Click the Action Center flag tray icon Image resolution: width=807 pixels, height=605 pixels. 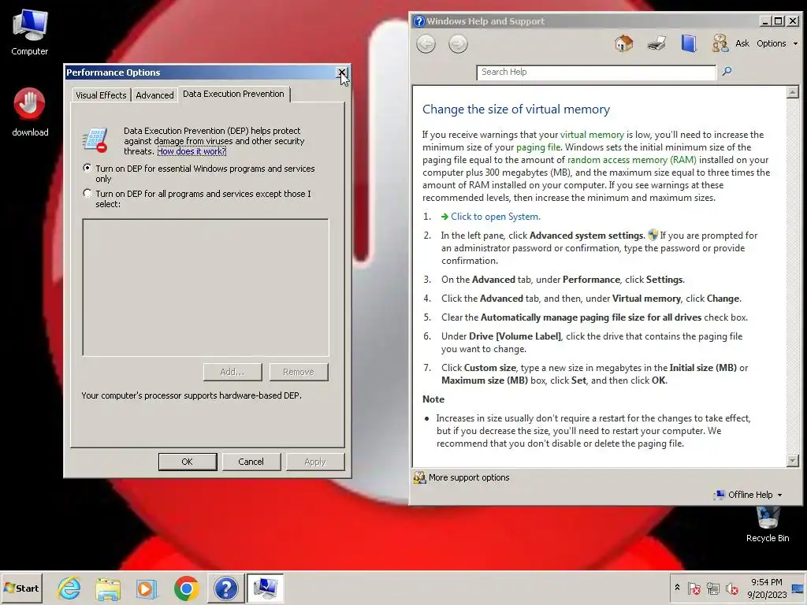pos(694,588)
